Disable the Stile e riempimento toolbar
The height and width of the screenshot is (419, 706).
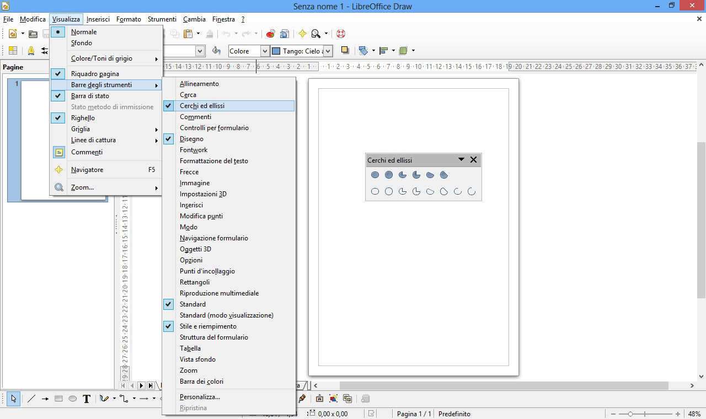coord(207,326)
